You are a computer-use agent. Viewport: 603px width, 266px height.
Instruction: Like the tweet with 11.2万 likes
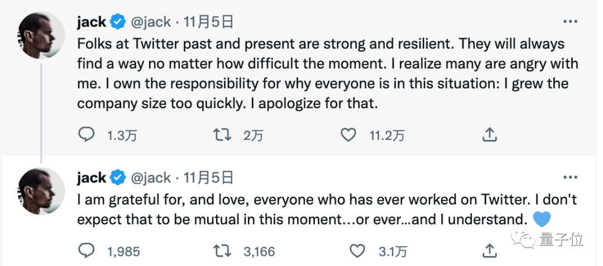coord(348,134)
